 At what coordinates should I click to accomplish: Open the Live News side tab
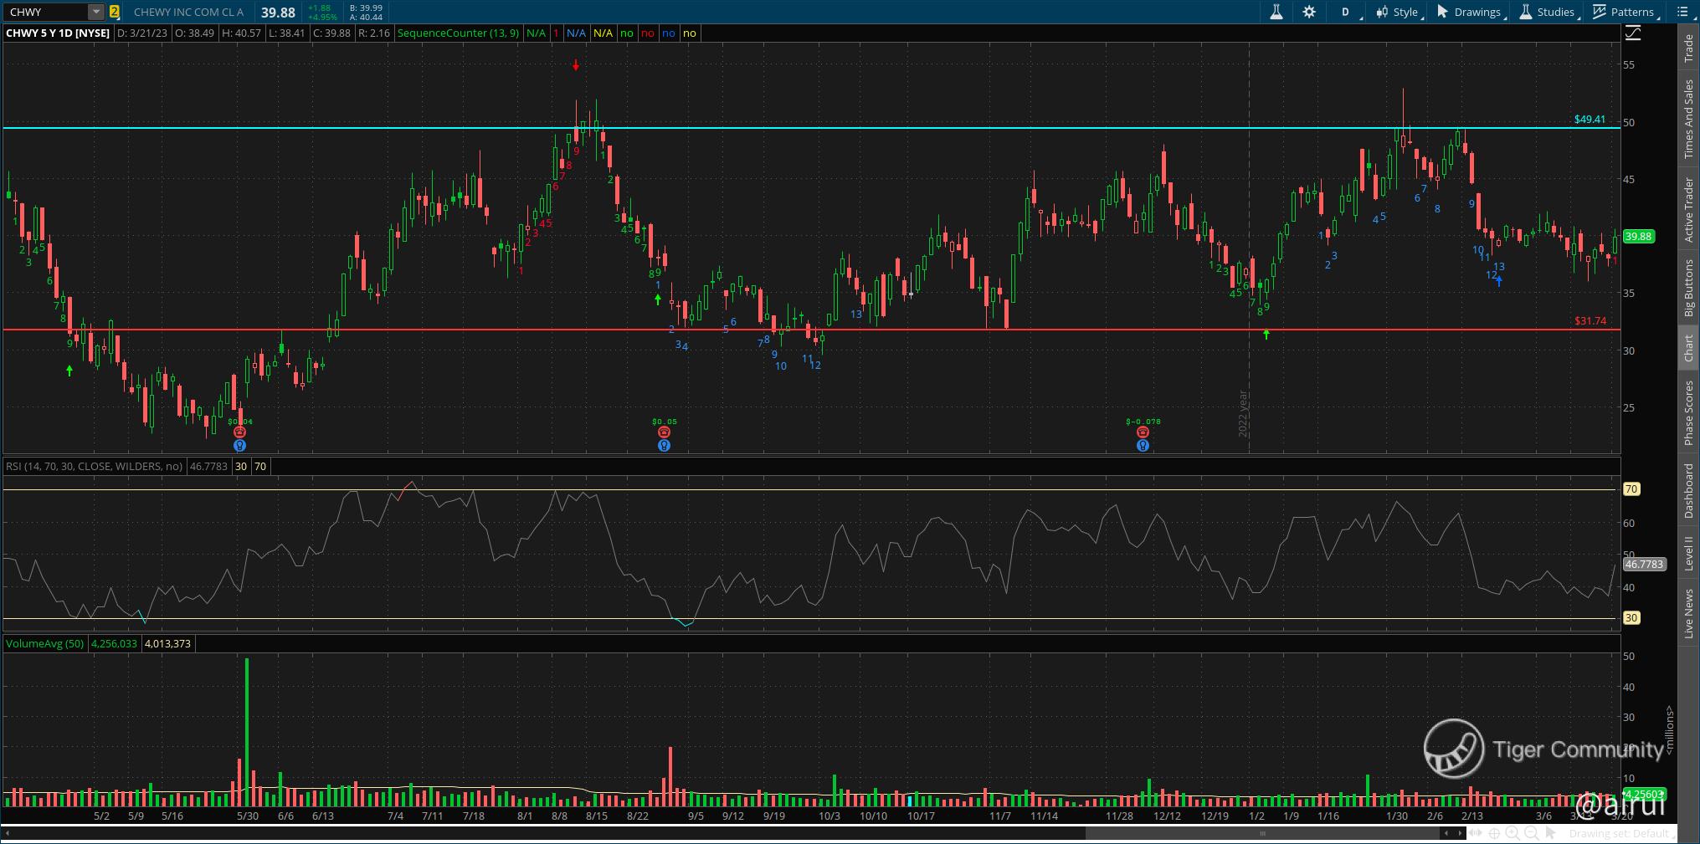point(1688,613)
